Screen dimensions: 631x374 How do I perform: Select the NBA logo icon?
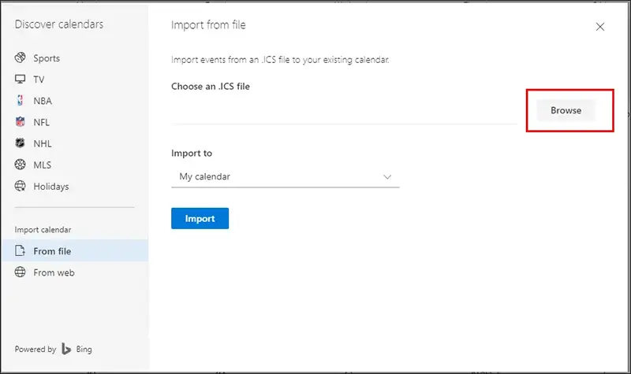pos(21,101)
